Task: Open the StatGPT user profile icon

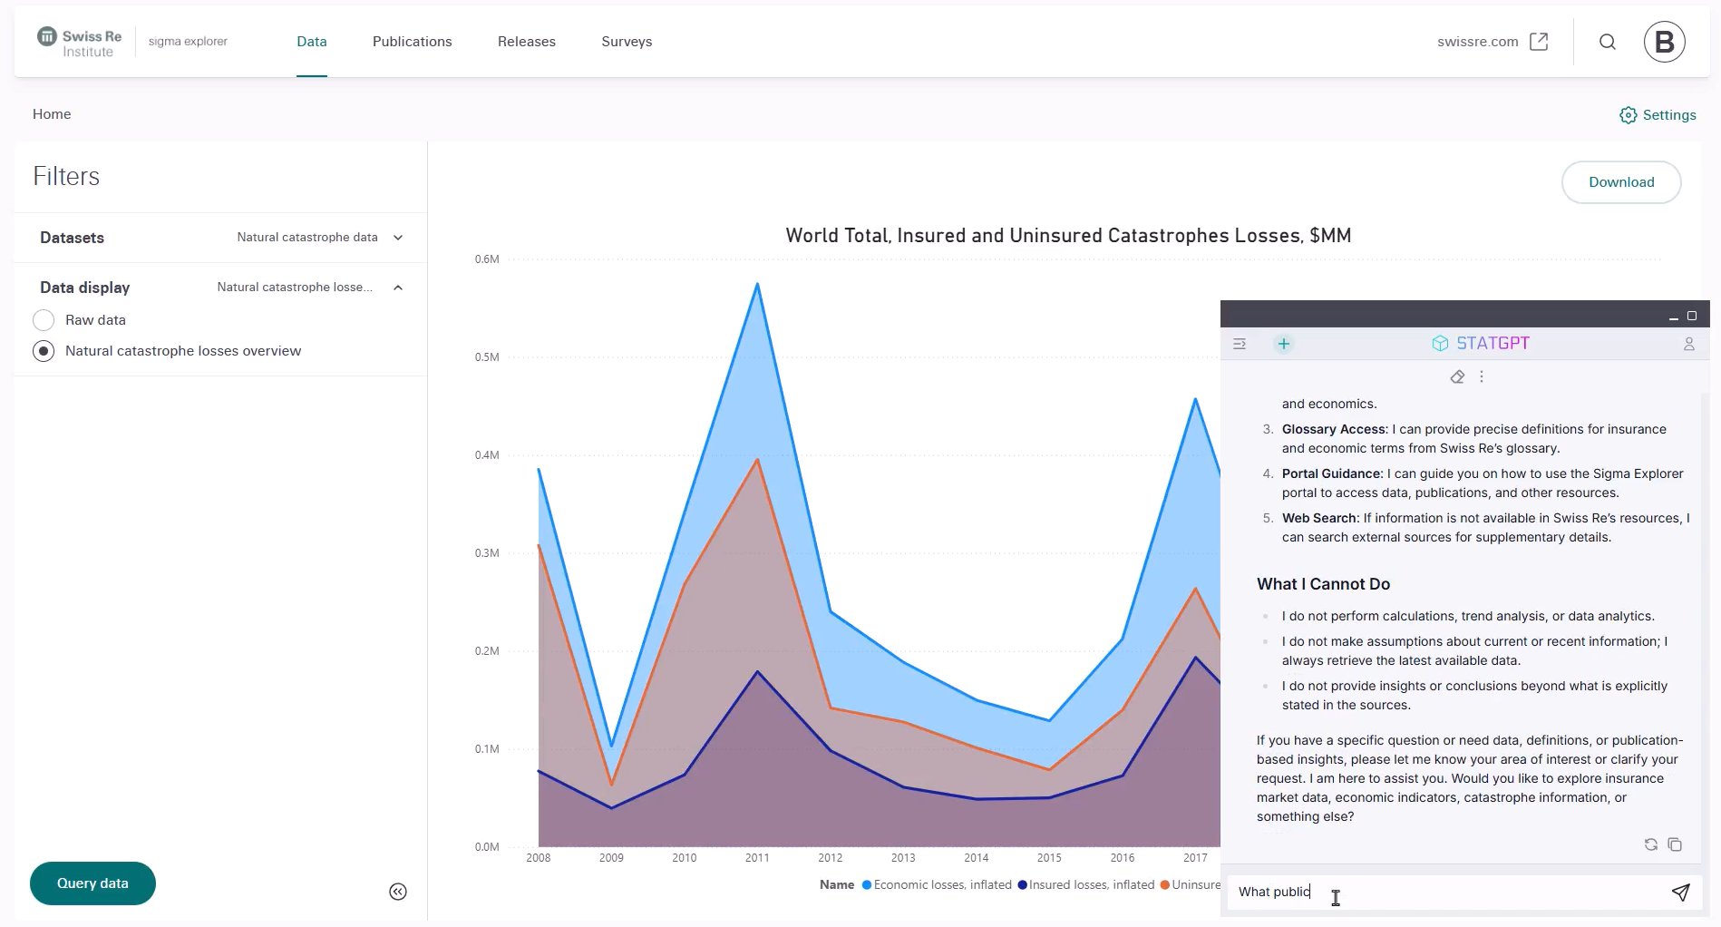Action: pyautogui.click(x=1688, y=344)
